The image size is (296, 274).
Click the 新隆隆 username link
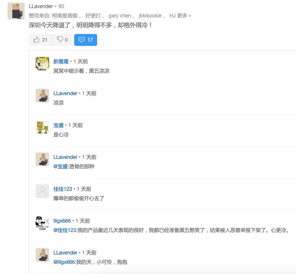pyautogui.click(x=61, y=62)
